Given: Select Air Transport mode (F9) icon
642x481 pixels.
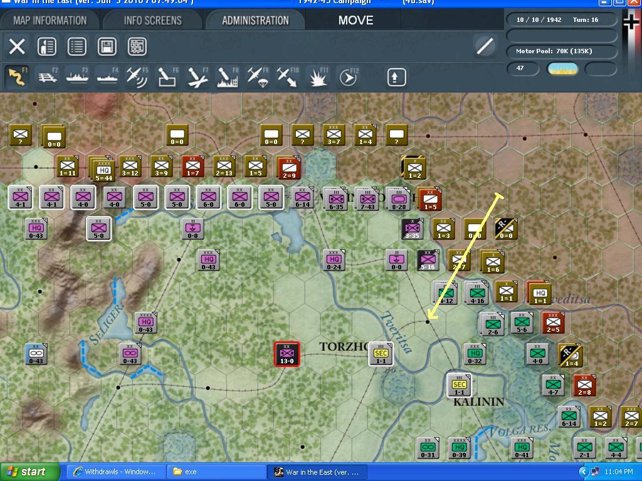Looking at the screenshot, I should [x=258, y=77].
